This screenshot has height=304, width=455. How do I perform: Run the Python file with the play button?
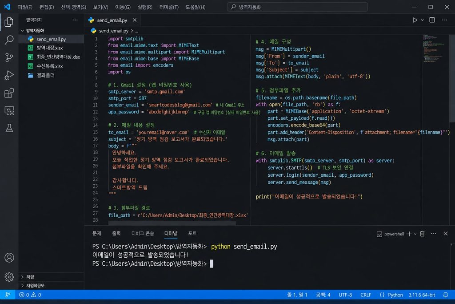tap(415, 20)
